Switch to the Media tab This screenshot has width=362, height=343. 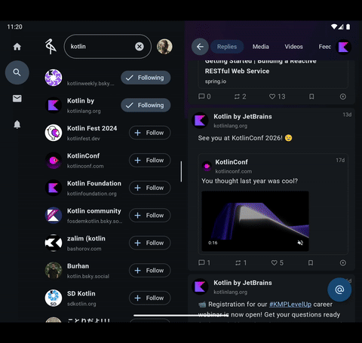261,47
